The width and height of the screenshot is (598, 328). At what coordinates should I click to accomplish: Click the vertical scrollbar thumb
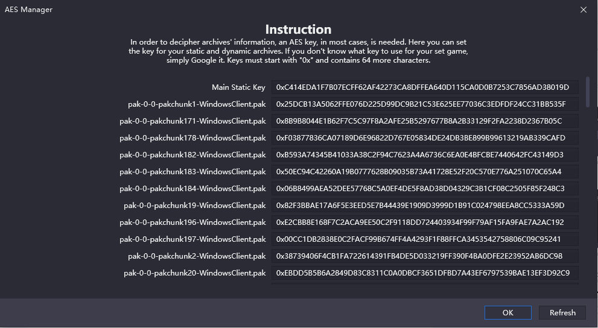click(588, 93)
